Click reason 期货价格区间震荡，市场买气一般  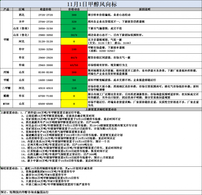pos(109,58)
